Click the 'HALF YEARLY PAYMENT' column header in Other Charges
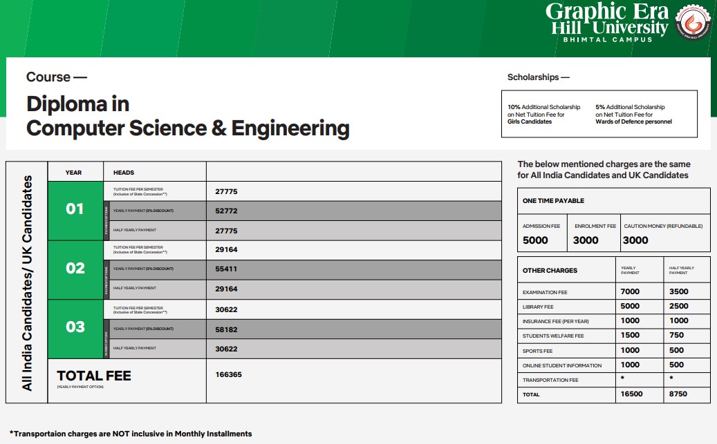The image size is (717, 444). pyautogui.click(x=681, y=271)
